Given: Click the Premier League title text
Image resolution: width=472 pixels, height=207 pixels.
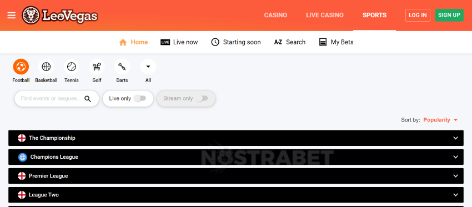Looking at the screenshot, I should 48,176.
